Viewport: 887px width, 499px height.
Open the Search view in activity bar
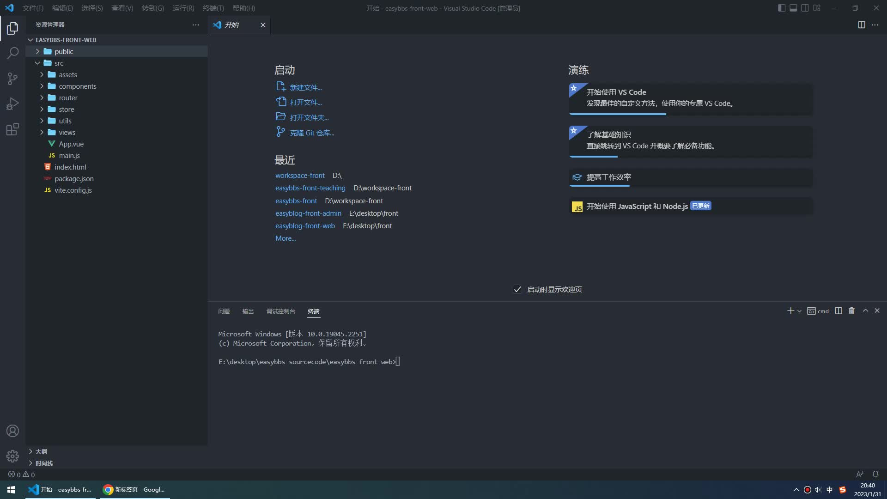coord(12,53)
